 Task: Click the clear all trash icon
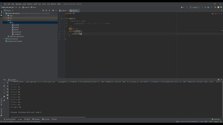coord(8,98)
